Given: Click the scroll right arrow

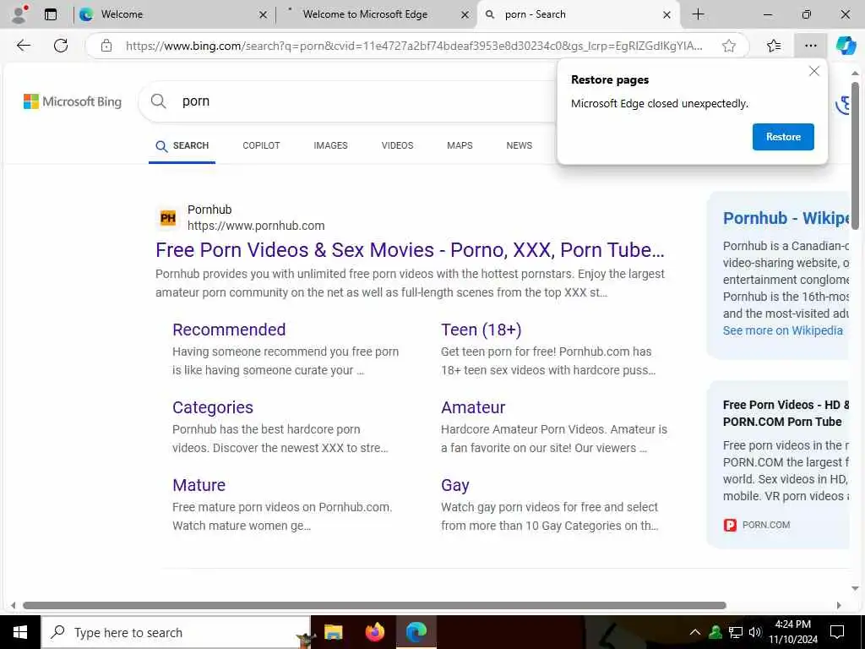Looking at the screenshot, I should tap(839, 605).
